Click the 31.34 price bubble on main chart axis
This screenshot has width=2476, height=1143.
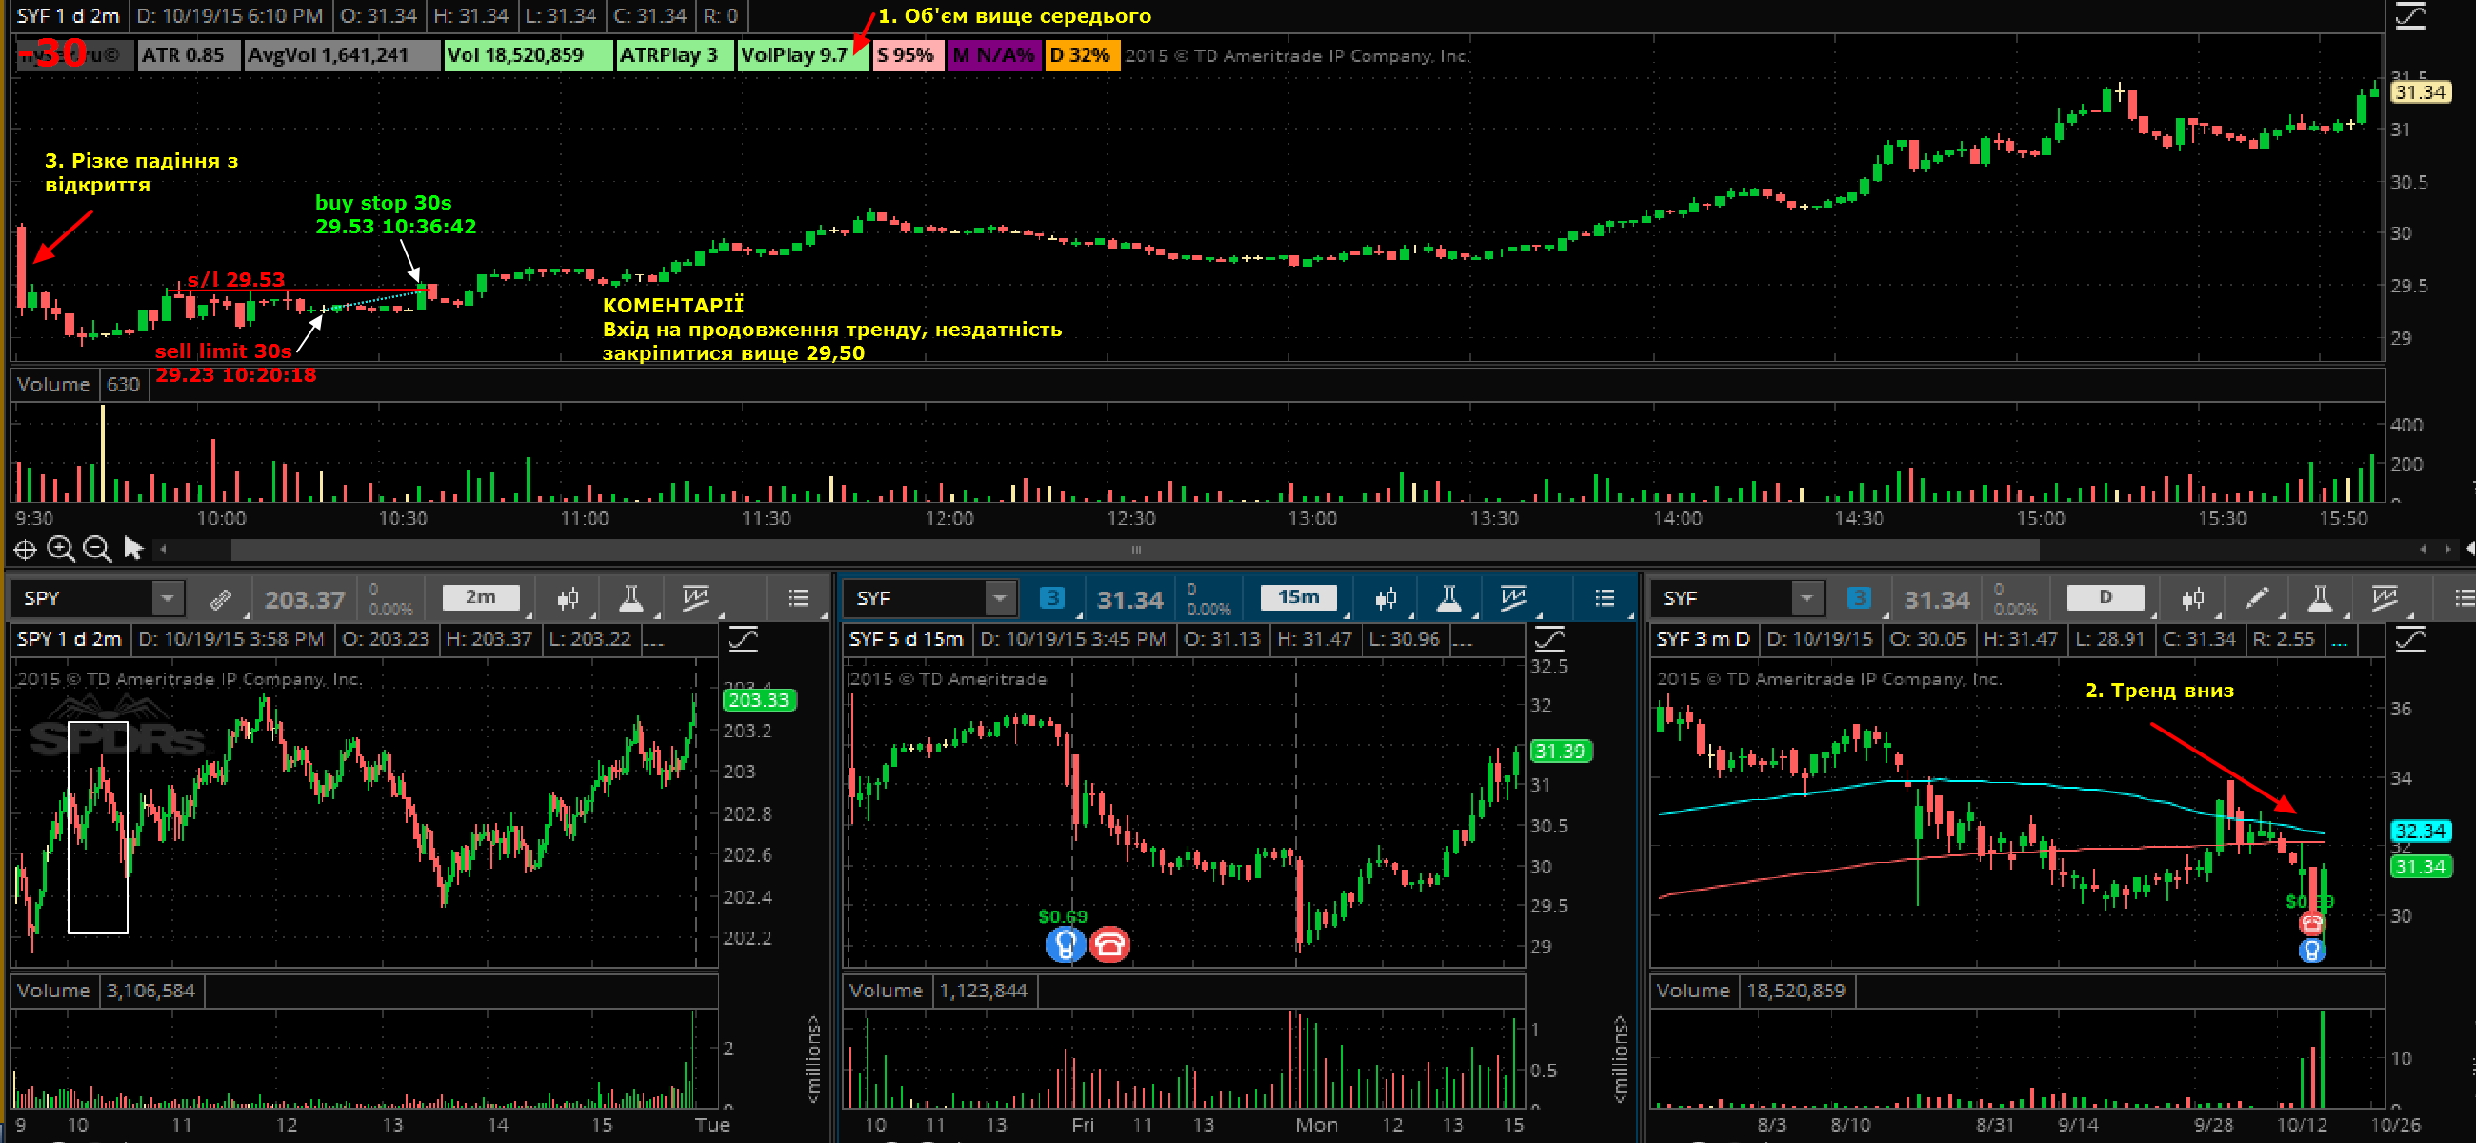tap(2420, 92)
